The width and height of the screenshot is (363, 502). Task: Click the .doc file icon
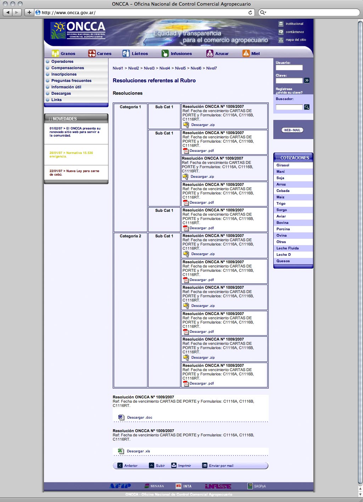(121, 417)
